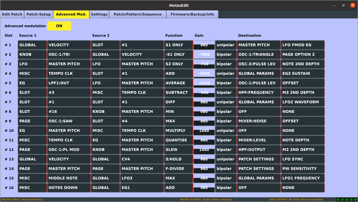
Task: Open slot 12 SLEW function dropdown
Action: pos(178,150)
